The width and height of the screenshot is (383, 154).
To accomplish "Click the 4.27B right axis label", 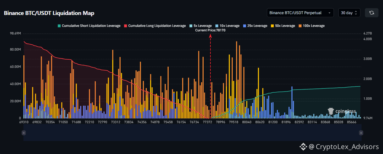I will tap(368, 33).
